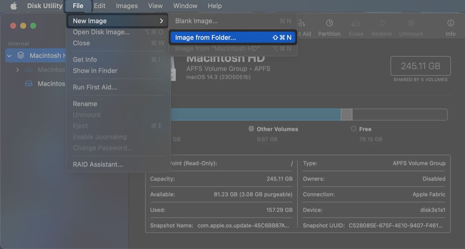
Task: Click the Apple Fabric connection value
Action: point(429,194)
